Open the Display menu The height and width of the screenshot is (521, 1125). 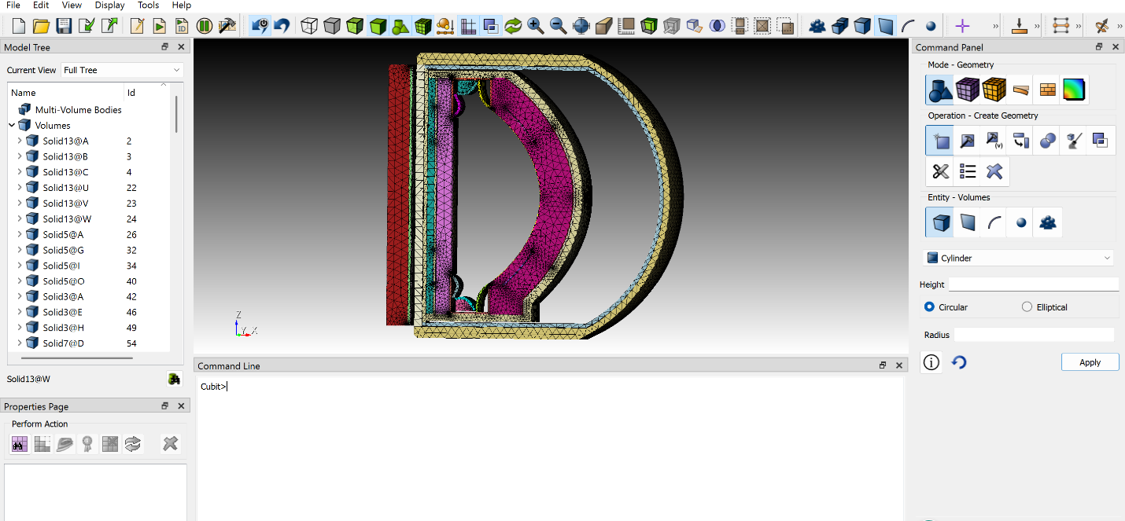click(x=109, y=6)
